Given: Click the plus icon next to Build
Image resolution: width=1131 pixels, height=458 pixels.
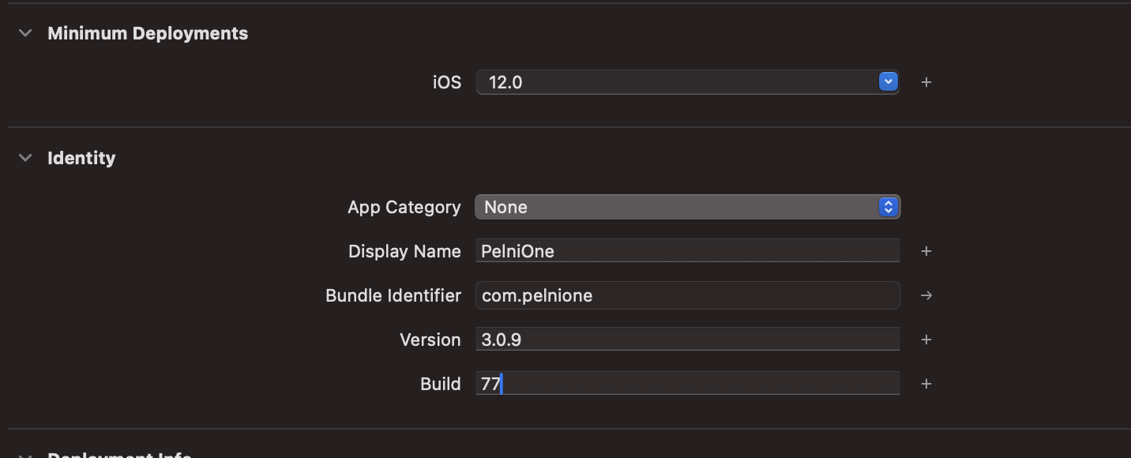Looking at the screenshot, I should [x=926, y=384].
